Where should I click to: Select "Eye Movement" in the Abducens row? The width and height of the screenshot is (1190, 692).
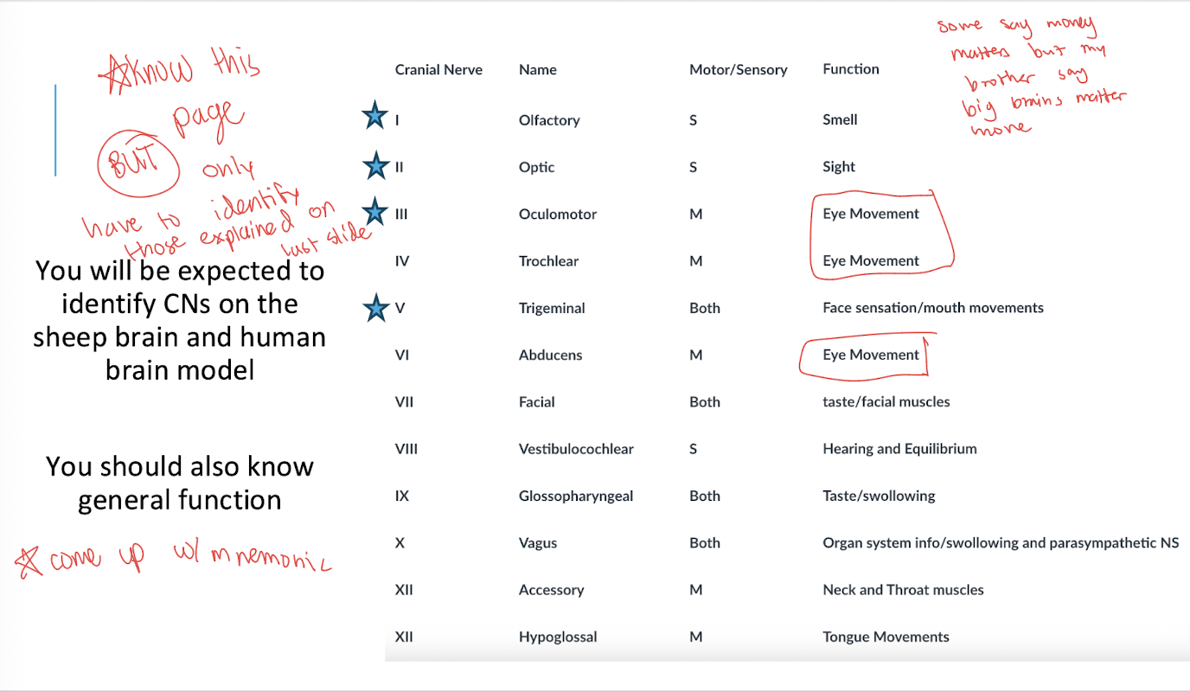coord(871,355)
